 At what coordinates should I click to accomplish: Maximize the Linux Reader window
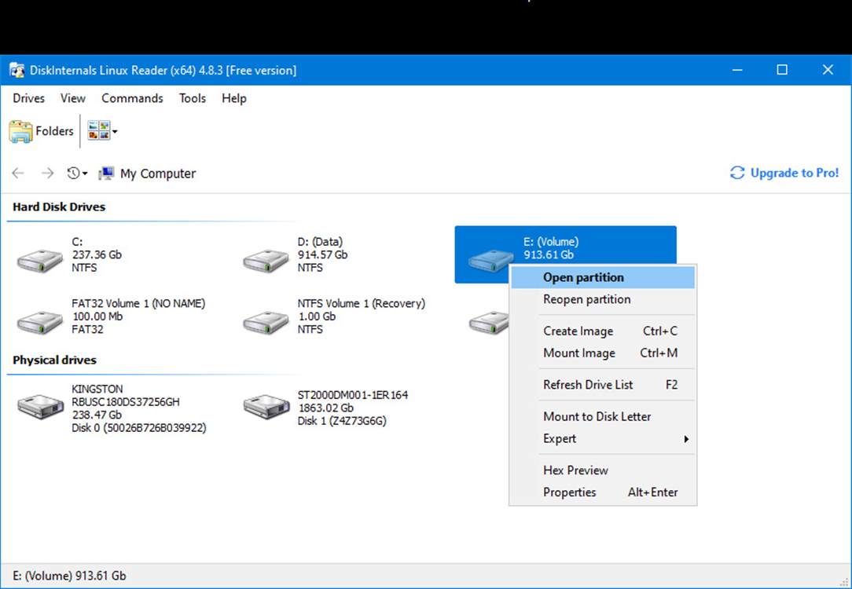click(x=782, y=70)
